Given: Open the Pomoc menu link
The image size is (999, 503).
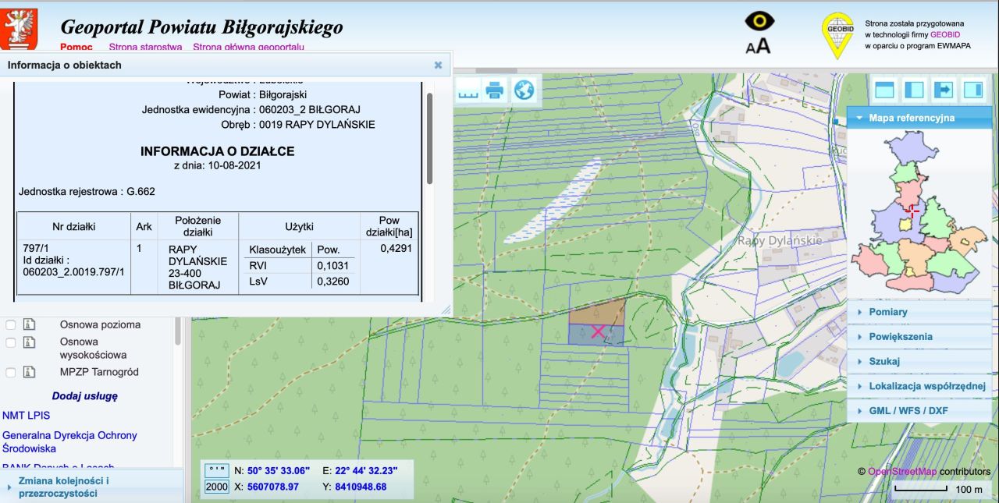Looking at the screenshot, I should tap(76, 48).
